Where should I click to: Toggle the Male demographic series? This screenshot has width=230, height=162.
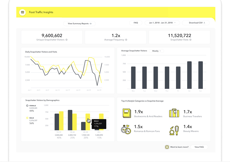pos(27,118)
